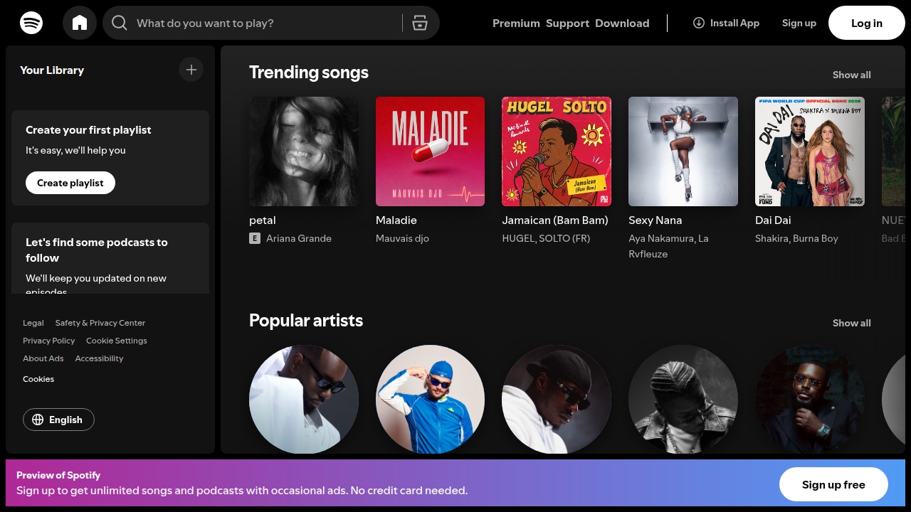This screenshot has width=911, height=512.
Task: Click the Your Library heading
Action: [52, 70]
